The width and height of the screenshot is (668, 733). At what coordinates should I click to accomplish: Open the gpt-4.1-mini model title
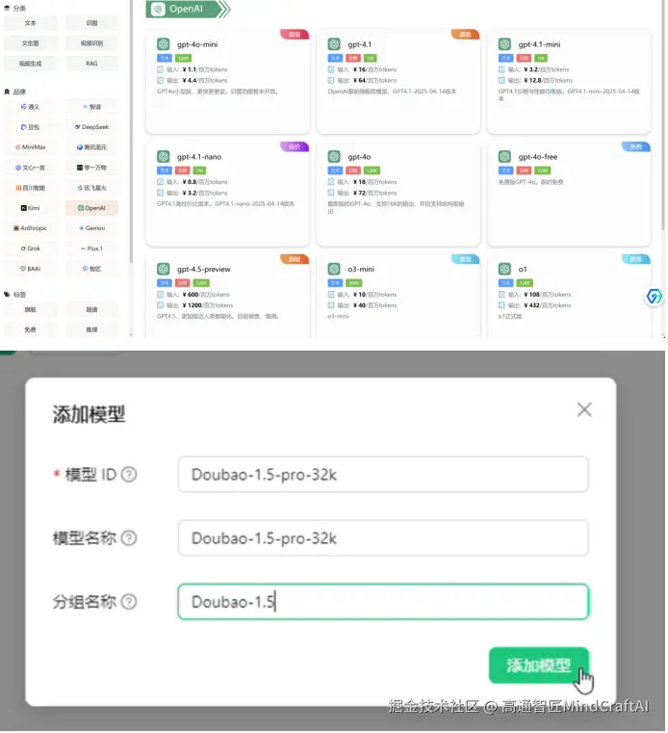(x=539, y=44)
